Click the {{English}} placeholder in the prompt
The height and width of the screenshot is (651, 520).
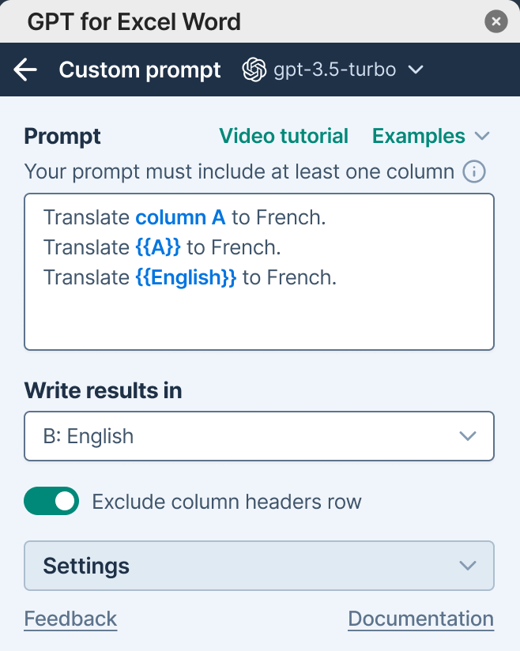(x=186, y=277)
